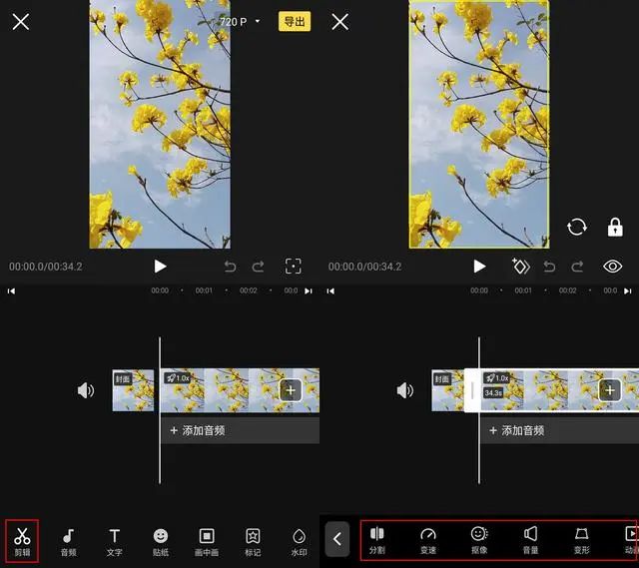Open the 变速 speed tool
Image resolution: width=639 pixels, height=568 pixels.
click(x=428, y=540)
